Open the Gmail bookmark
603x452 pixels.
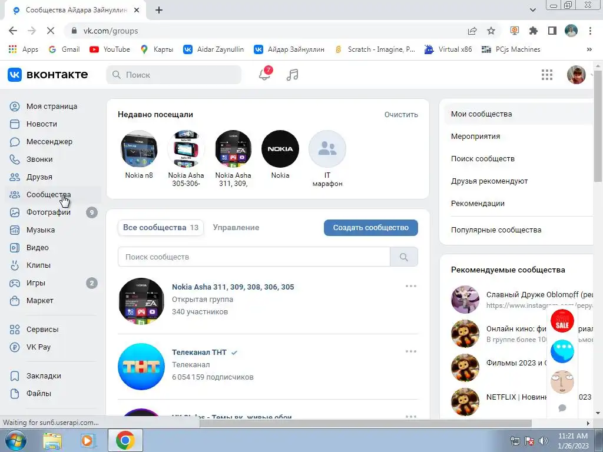64,49
